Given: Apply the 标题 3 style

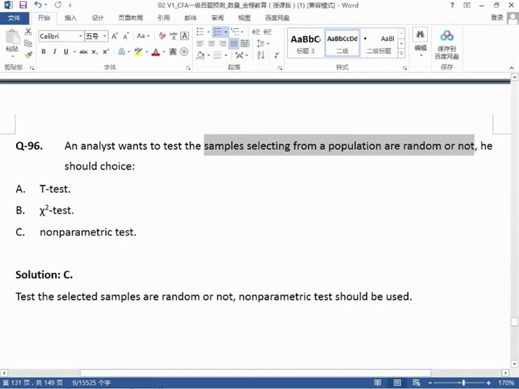Looking at the screenshot, I should [305, 43].
